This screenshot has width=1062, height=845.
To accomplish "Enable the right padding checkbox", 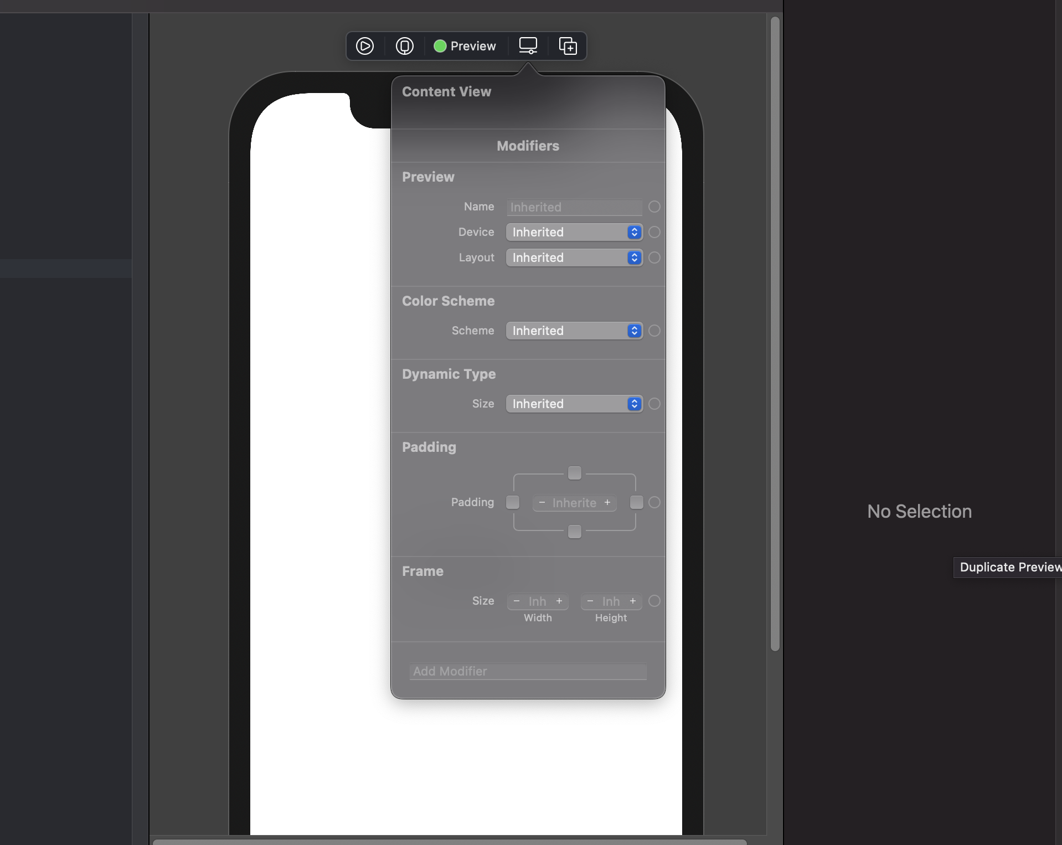I will click(x=637, y=502).
